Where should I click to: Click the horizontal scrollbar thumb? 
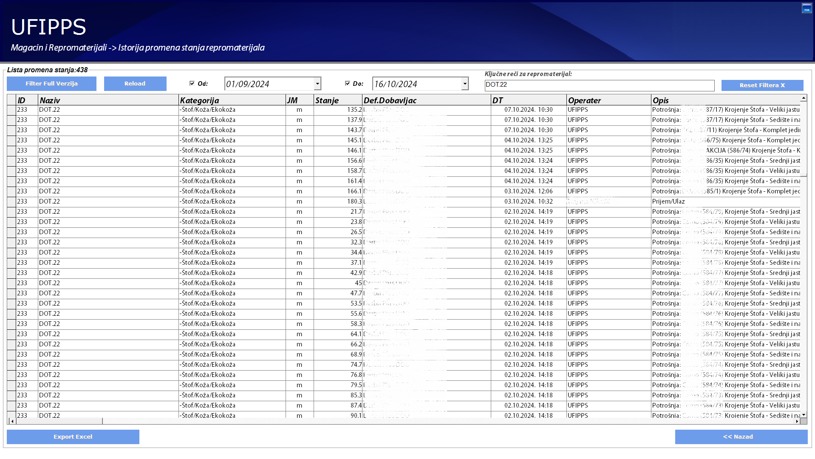59,421
